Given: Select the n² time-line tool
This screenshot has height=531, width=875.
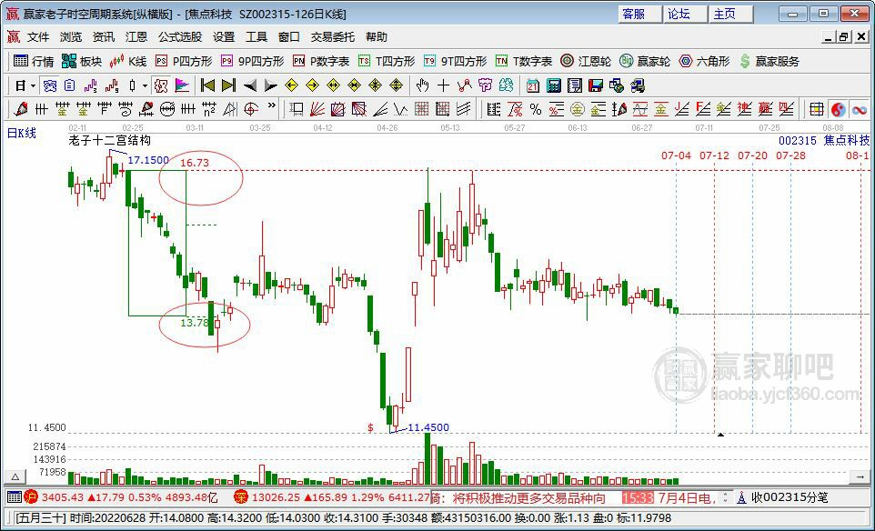Looking at the screenshot, I should [208, 109].
